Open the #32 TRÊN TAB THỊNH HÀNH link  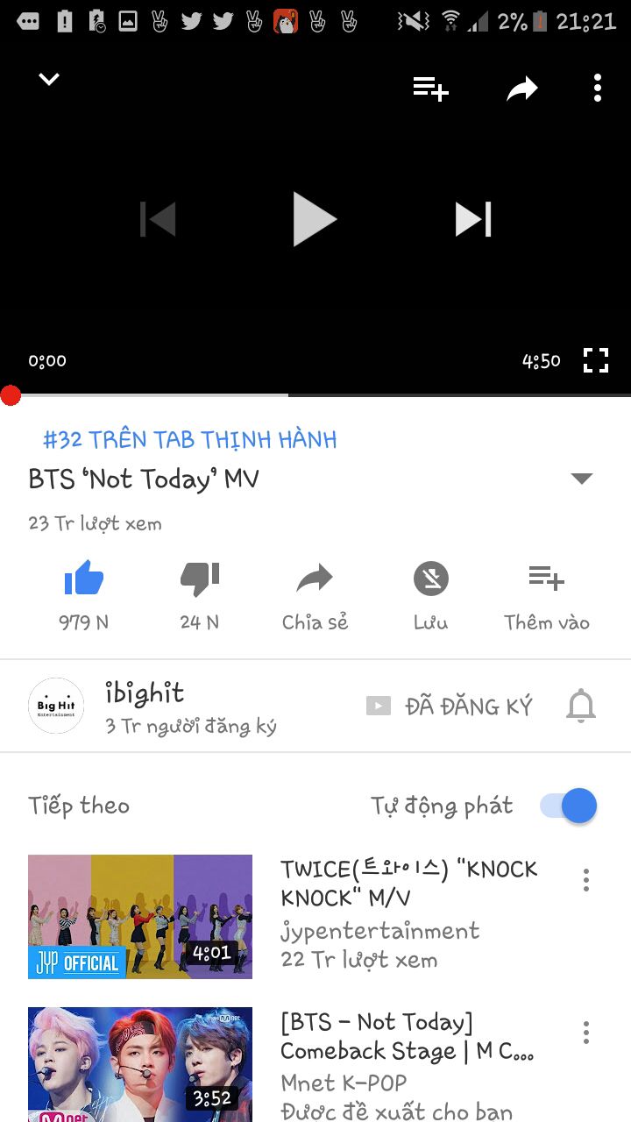190,439
